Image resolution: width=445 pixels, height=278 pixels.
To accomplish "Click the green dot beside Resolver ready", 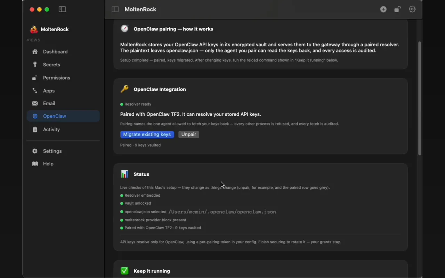I will [122, 104].
